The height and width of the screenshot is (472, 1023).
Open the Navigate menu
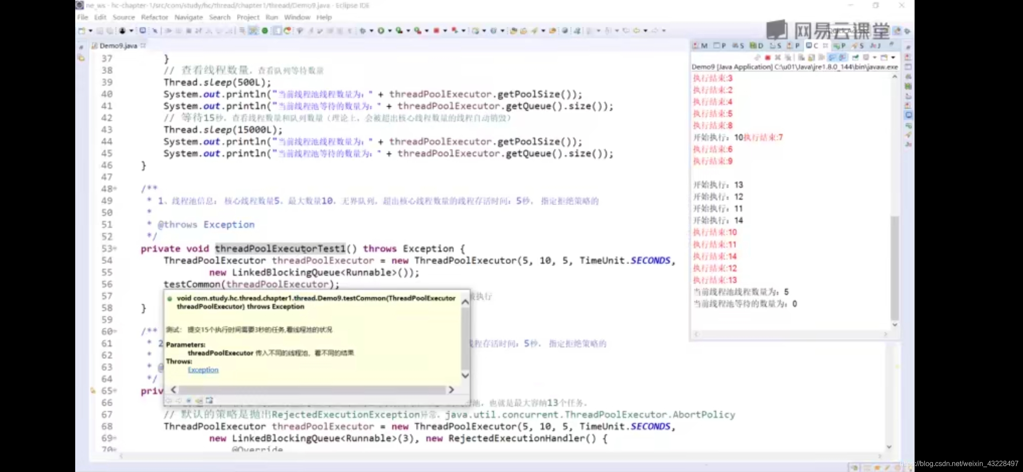[x=188, y=17]
